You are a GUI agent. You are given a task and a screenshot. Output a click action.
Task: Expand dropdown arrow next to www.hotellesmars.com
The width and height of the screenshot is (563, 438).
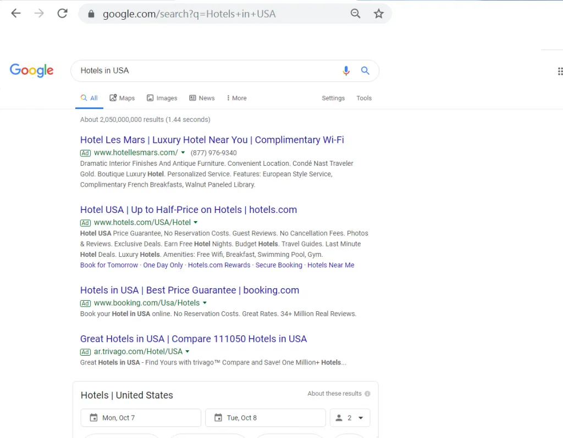(x=183, y=153)
